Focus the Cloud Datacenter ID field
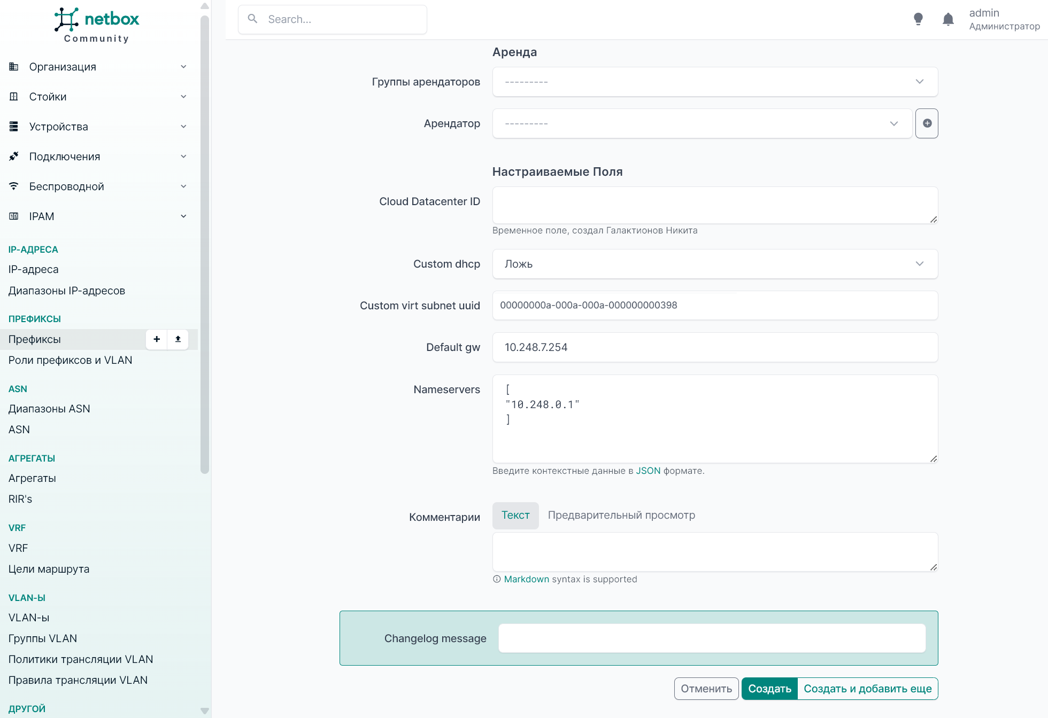The height and width of the screenshot is (718, 1048). click(715, 205)
